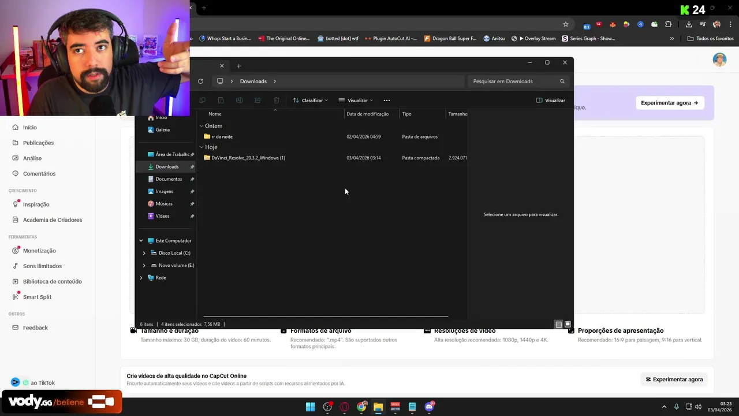Open Google Chrome from the taskbar
This screenshot has height=416, width=739.
click(x=361, y=407)
